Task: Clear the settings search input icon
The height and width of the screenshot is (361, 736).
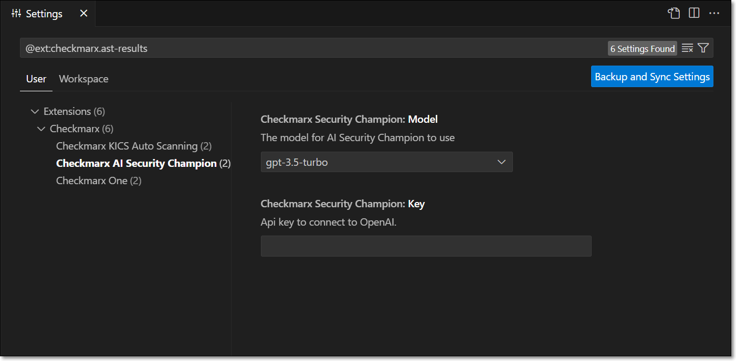Action: 687,48
